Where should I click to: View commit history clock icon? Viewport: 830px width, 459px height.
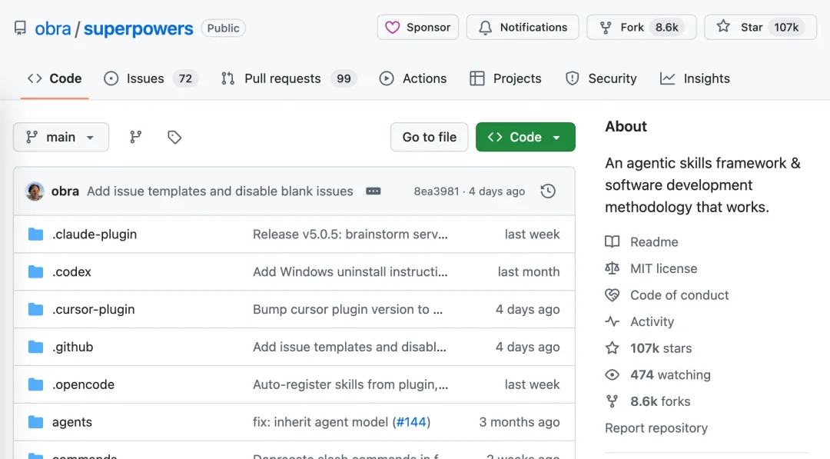point(548,191)
